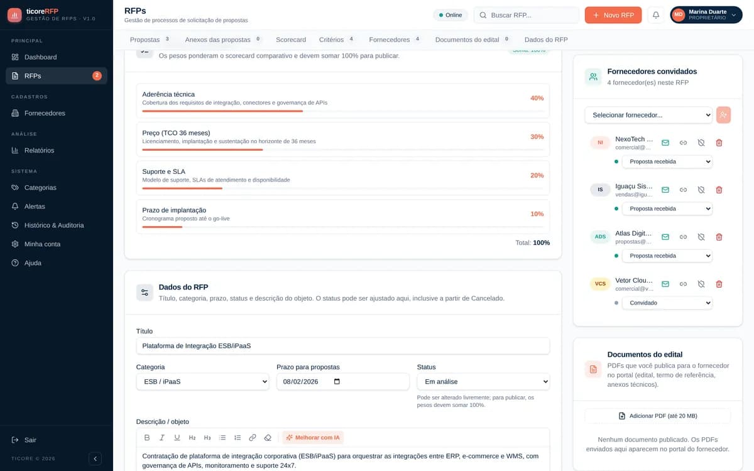
Task: Collapse the sidebar with chevron button
Action: 95,459
